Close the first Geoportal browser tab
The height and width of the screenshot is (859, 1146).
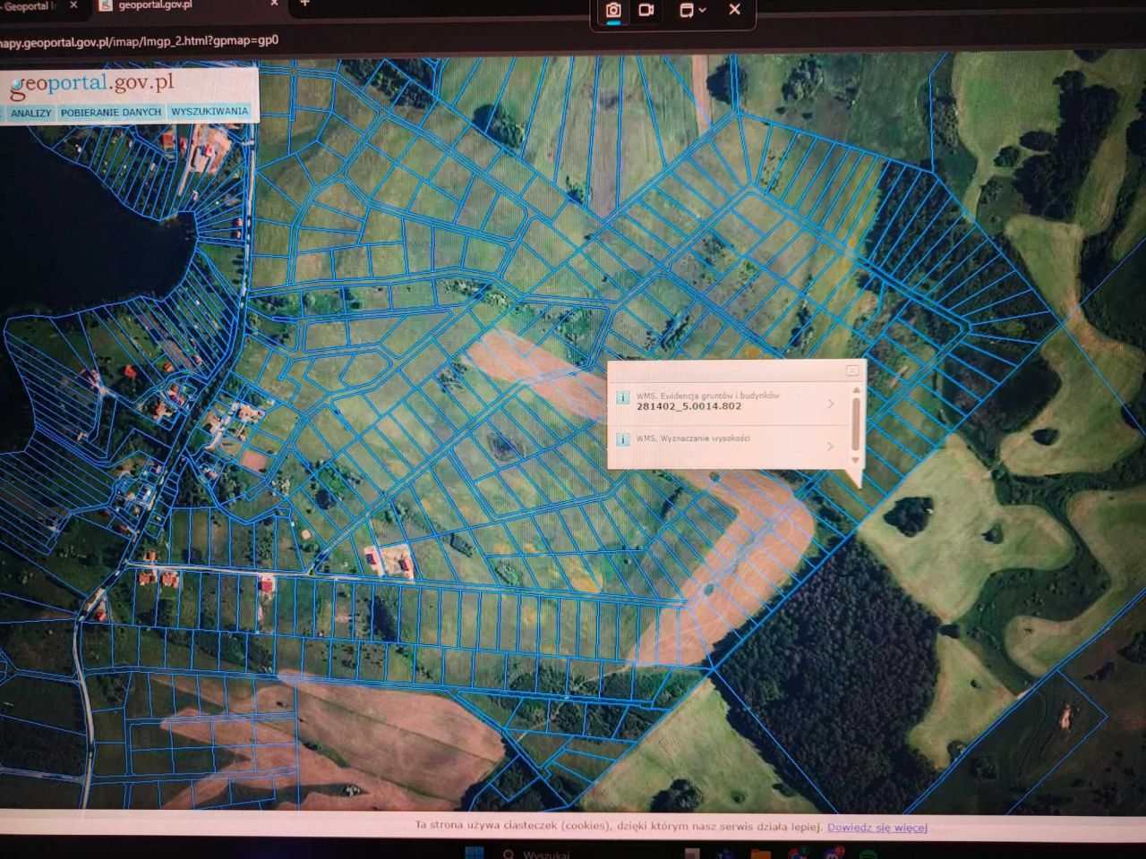click(x=73, y=5)
